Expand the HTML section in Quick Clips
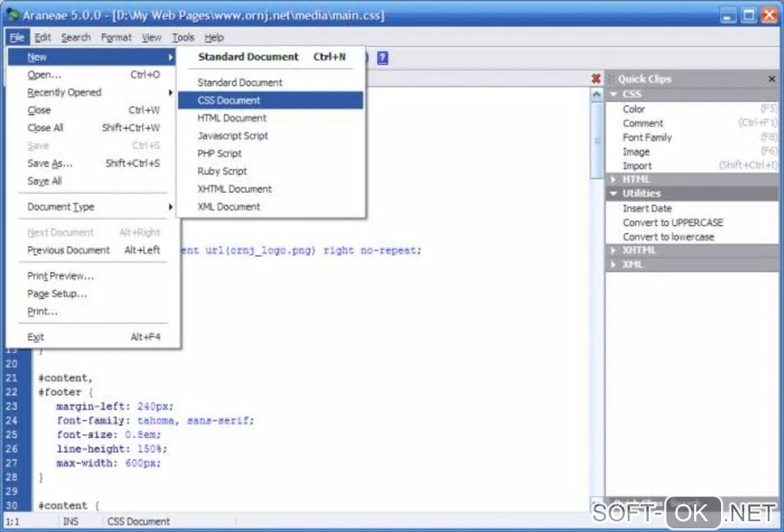784x532 pixels. pyautogui.click(x=613, y=179)
